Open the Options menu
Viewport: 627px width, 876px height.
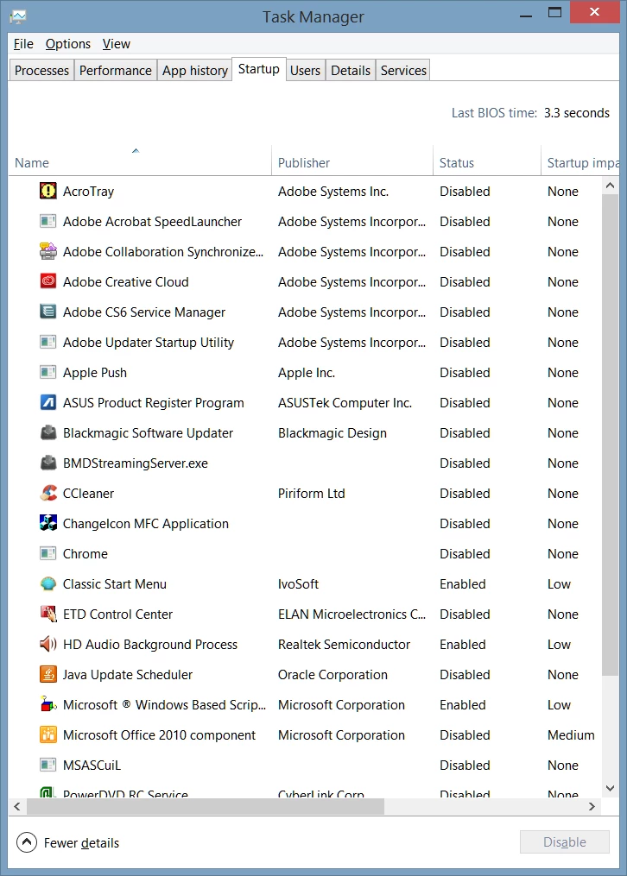67,43
